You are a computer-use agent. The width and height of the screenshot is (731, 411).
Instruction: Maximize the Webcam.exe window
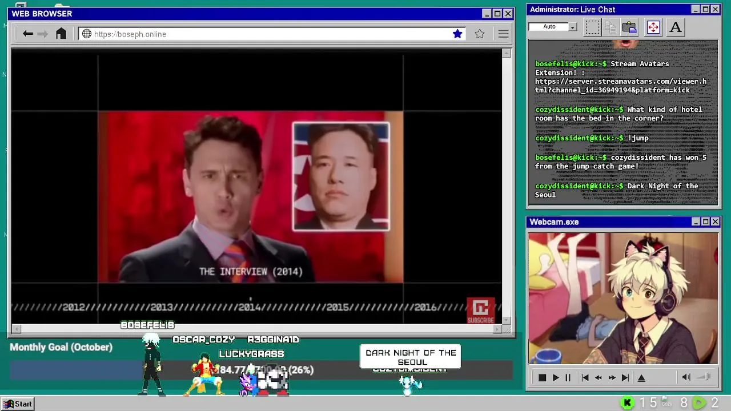pyautogui.click(x=705, y=221)
